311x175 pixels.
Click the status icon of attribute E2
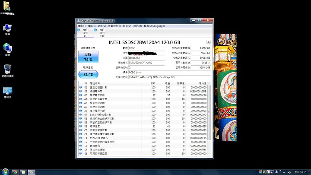click(80, 142)
